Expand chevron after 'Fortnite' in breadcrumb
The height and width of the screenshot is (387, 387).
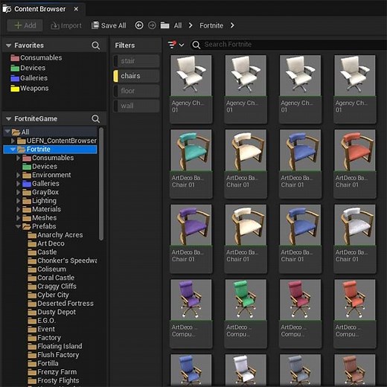(232, 25)
